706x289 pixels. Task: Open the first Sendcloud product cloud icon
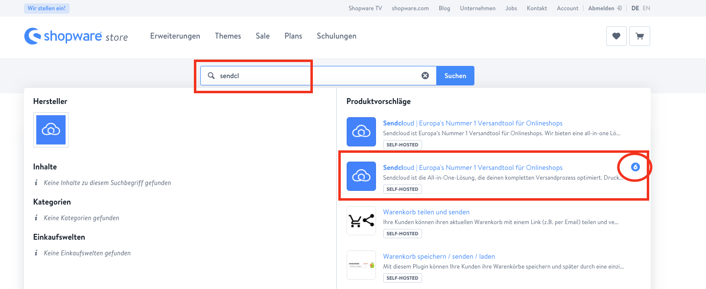point(361,132)
